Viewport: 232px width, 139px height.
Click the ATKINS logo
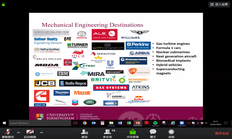tap(141, 88)
